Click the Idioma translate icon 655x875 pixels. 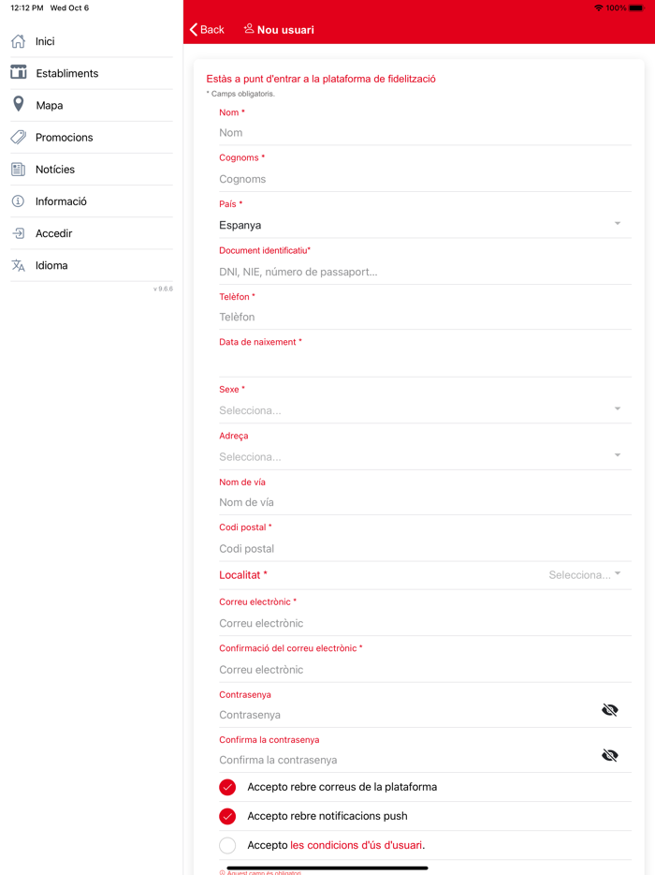pyautogui.click(x=18, y=265)
